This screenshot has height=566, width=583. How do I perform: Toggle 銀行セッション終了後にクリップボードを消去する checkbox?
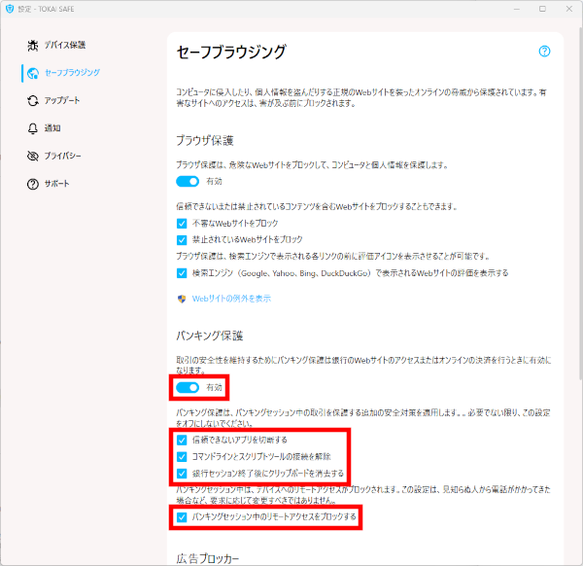click(182, 474)
